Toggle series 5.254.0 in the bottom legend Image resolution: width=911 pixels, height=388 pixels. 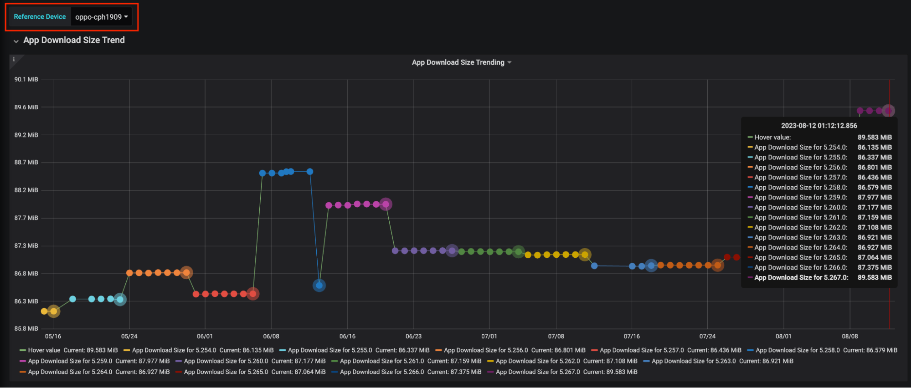pos(174,350)
